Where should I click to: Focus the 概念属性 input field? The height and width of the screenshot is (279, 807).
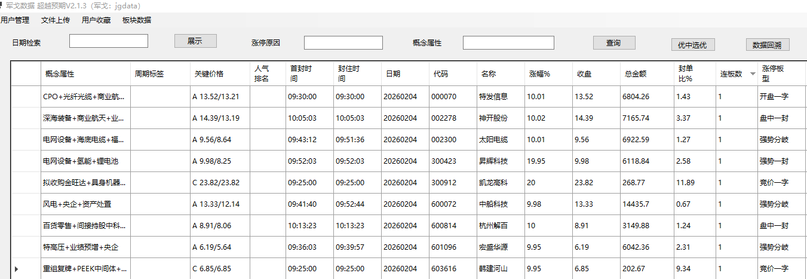[x=508, y=43]
